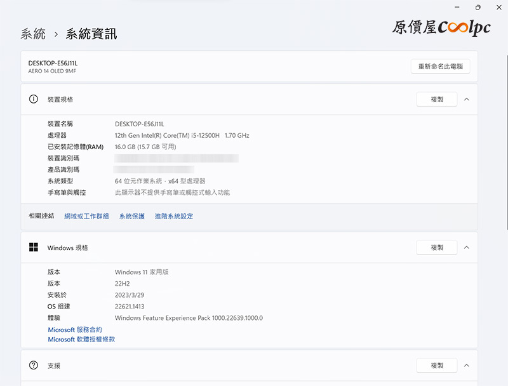Open Microsoft 服務合約 link
Image resolution: width=508 pixels, height=386 pixels.
click(x=75, y=329)
